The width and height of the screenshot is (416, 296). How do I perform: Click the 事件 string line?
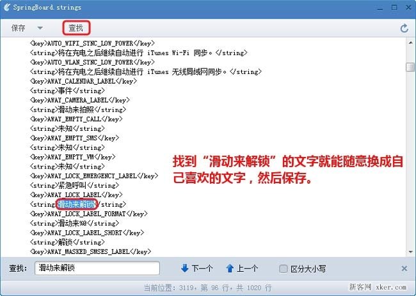[67, 91]
